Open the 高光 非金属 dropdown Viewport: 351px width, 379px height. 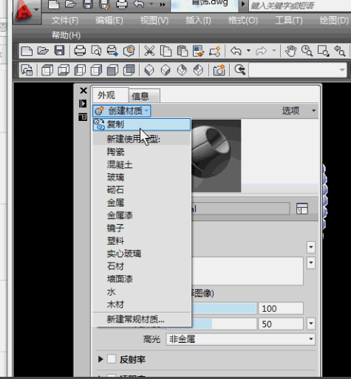[241, 339]
